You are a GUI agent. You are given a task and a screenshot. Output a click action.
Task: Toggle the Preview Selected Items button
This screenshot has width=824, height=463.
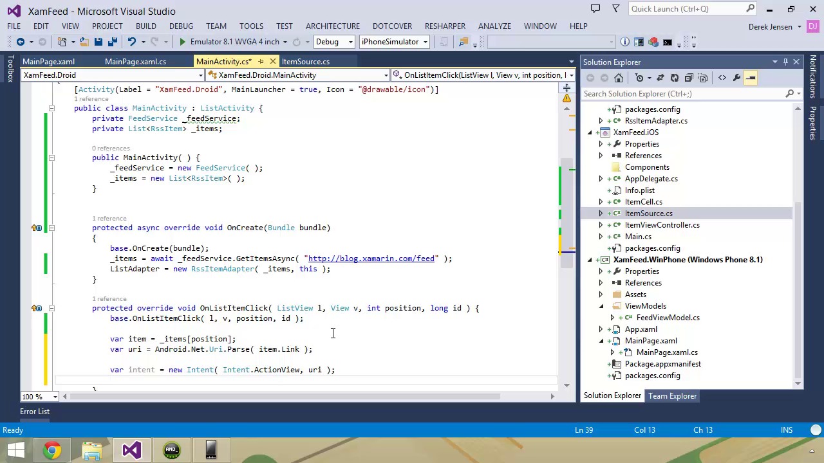751,78
